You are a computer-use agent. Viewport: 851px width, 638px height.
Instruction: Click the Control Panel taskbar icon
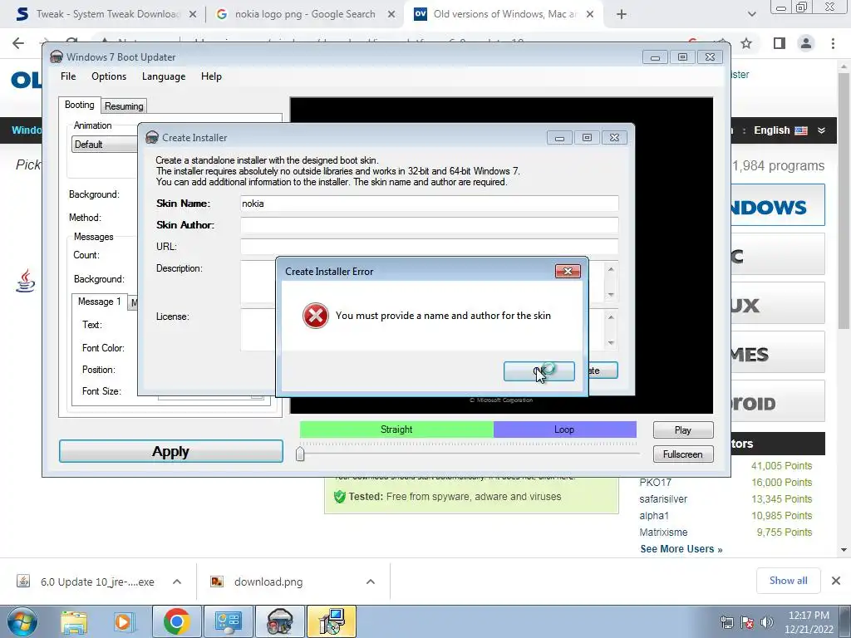228,621
